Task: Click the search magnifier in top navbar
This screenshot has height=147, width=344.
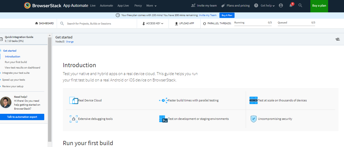Action: click(x=300, y=5)
